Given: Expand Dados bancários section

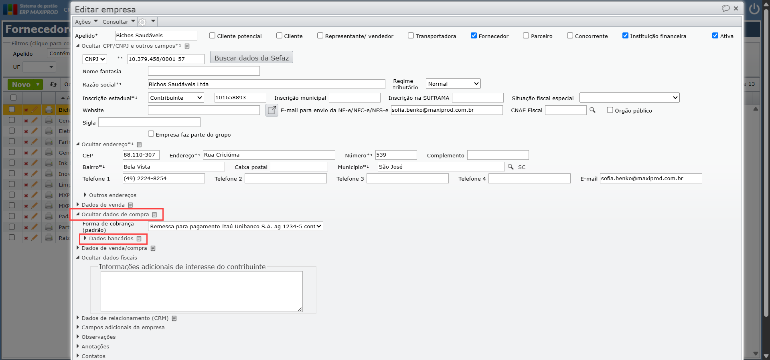Looking at the screenshot, I should [x=108, y=238].
